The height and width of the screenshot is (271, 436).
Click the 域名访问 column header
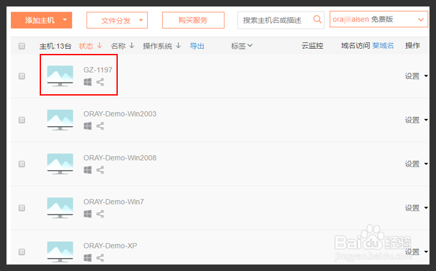(356, 45)
